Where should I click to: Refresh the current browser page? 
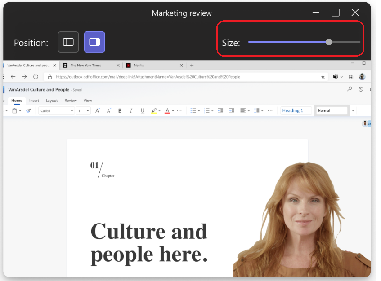coord(36,76)
